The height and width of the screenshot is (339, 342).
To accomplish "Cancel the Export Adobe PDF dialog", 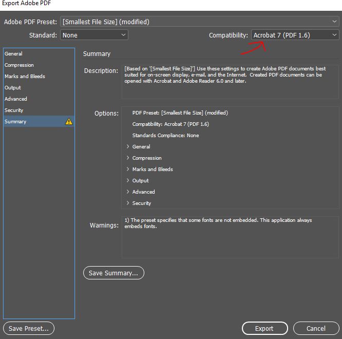I will click(316, 328).
